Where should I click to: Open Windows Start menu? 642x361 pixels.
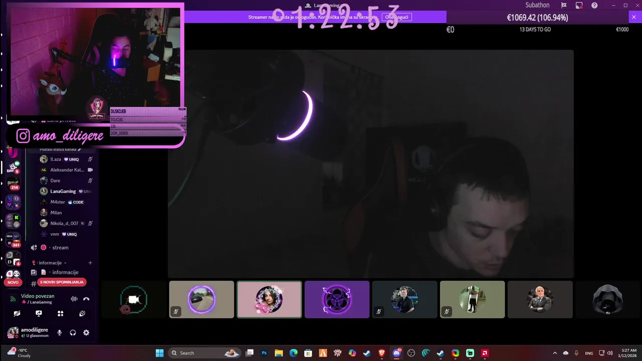tap(159, 353)
